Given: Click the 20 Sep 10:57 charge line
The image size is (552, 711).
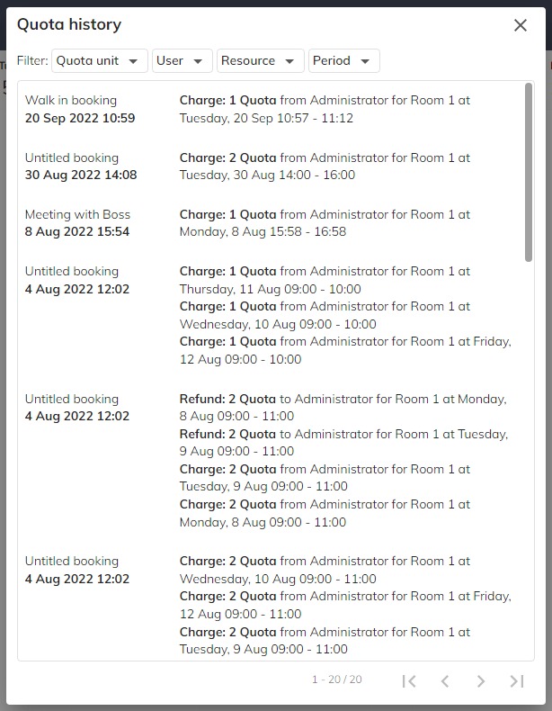Looking at the screenshot, I should coord(325,109).
